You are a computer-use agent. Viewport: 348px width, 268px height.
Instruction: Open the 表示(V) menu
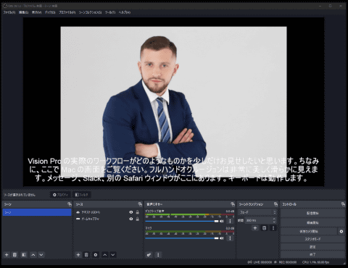pos(36,12)
